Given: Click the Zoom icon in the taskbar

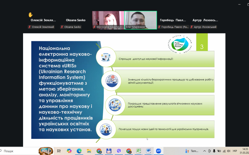Looking at the screenshot, I should pyautogui.click(x=158, y=151).
